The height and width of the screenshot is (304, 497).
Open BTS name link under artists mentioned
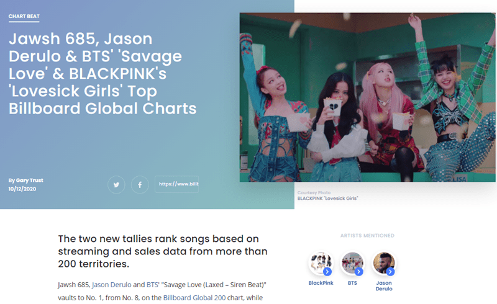tap(352, 283)
